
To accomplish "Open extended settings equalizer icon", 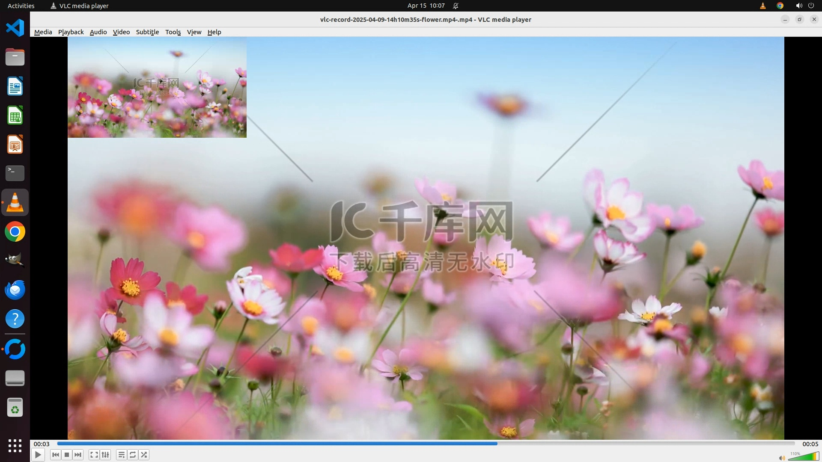I will tap(105, 455).
